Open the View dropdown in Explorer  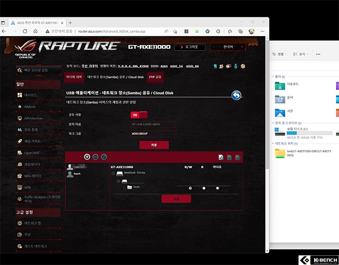click(301, 54)
